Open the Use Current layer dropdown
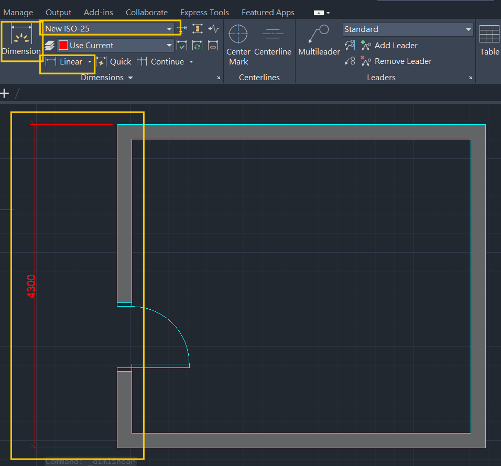Screen dimensions: 501x466 (169, 46)
